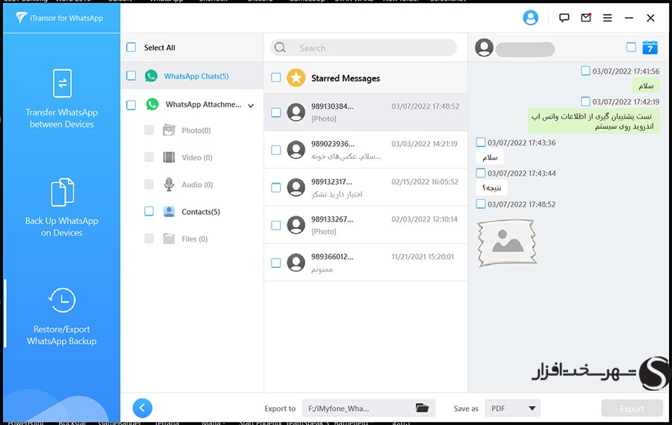Click the Video filmstrip icon
Image resolution: width=672 pixels, height=425 pixels.
(169, 157)
